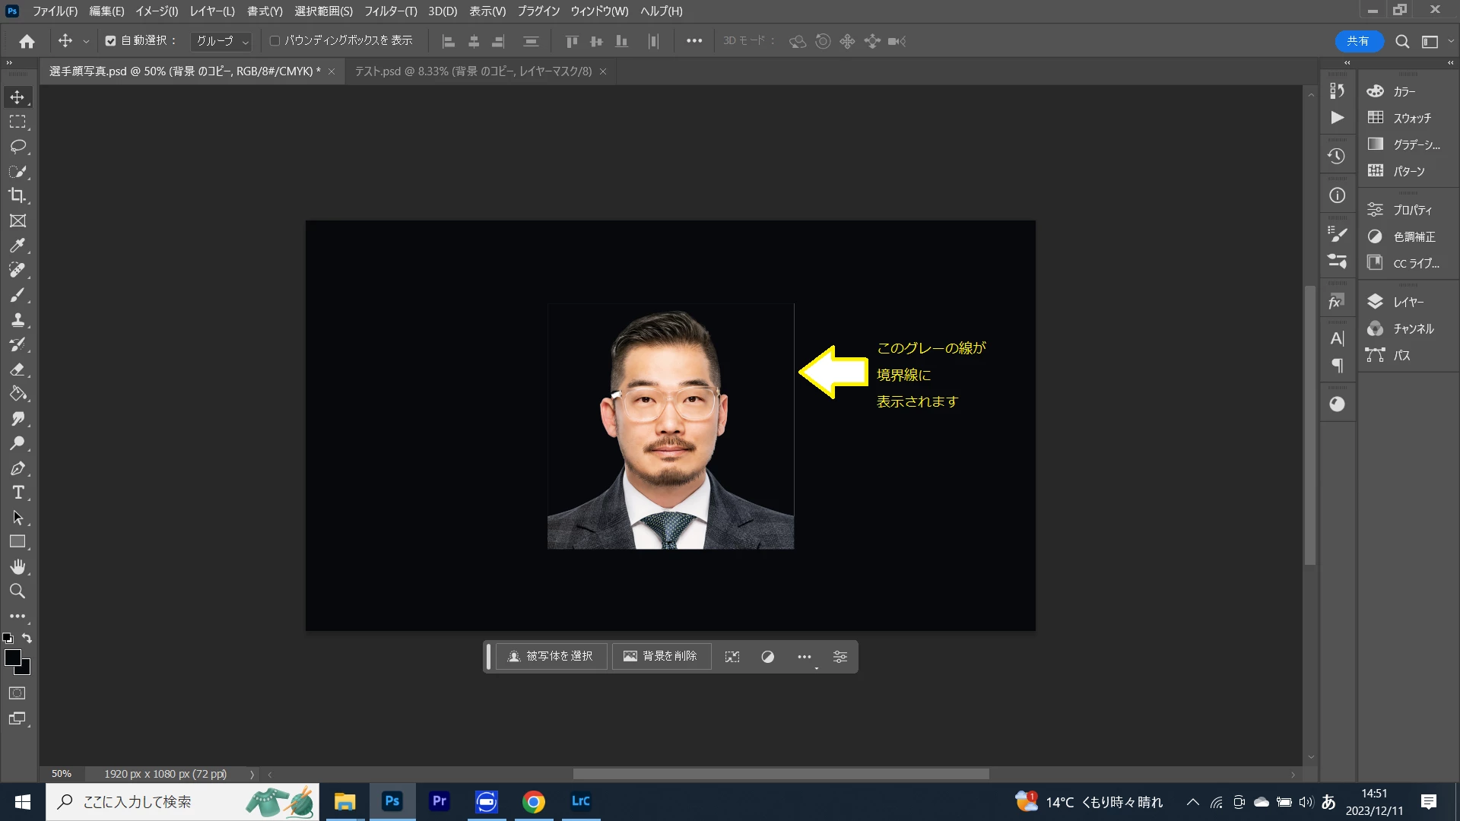The image size is (1460, 821).
Task: Toggle Quick Mask mode icon
Action: (17, 693)
